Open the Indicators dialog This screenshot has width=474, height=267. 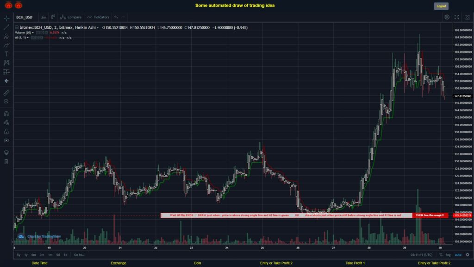98,17
